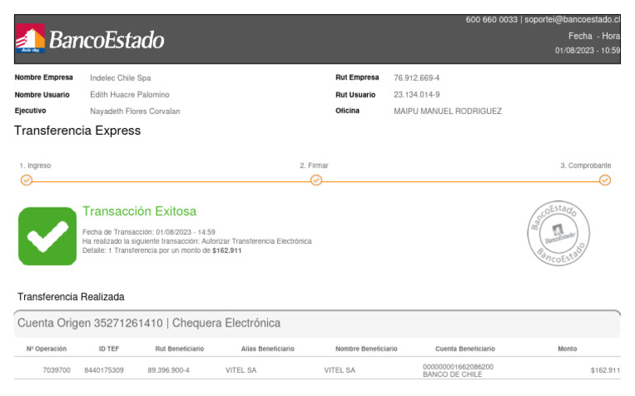Click the Cuenta Origen 35271261410 bar
This screenshot has height=396, width=635.
tap(317, 323)
